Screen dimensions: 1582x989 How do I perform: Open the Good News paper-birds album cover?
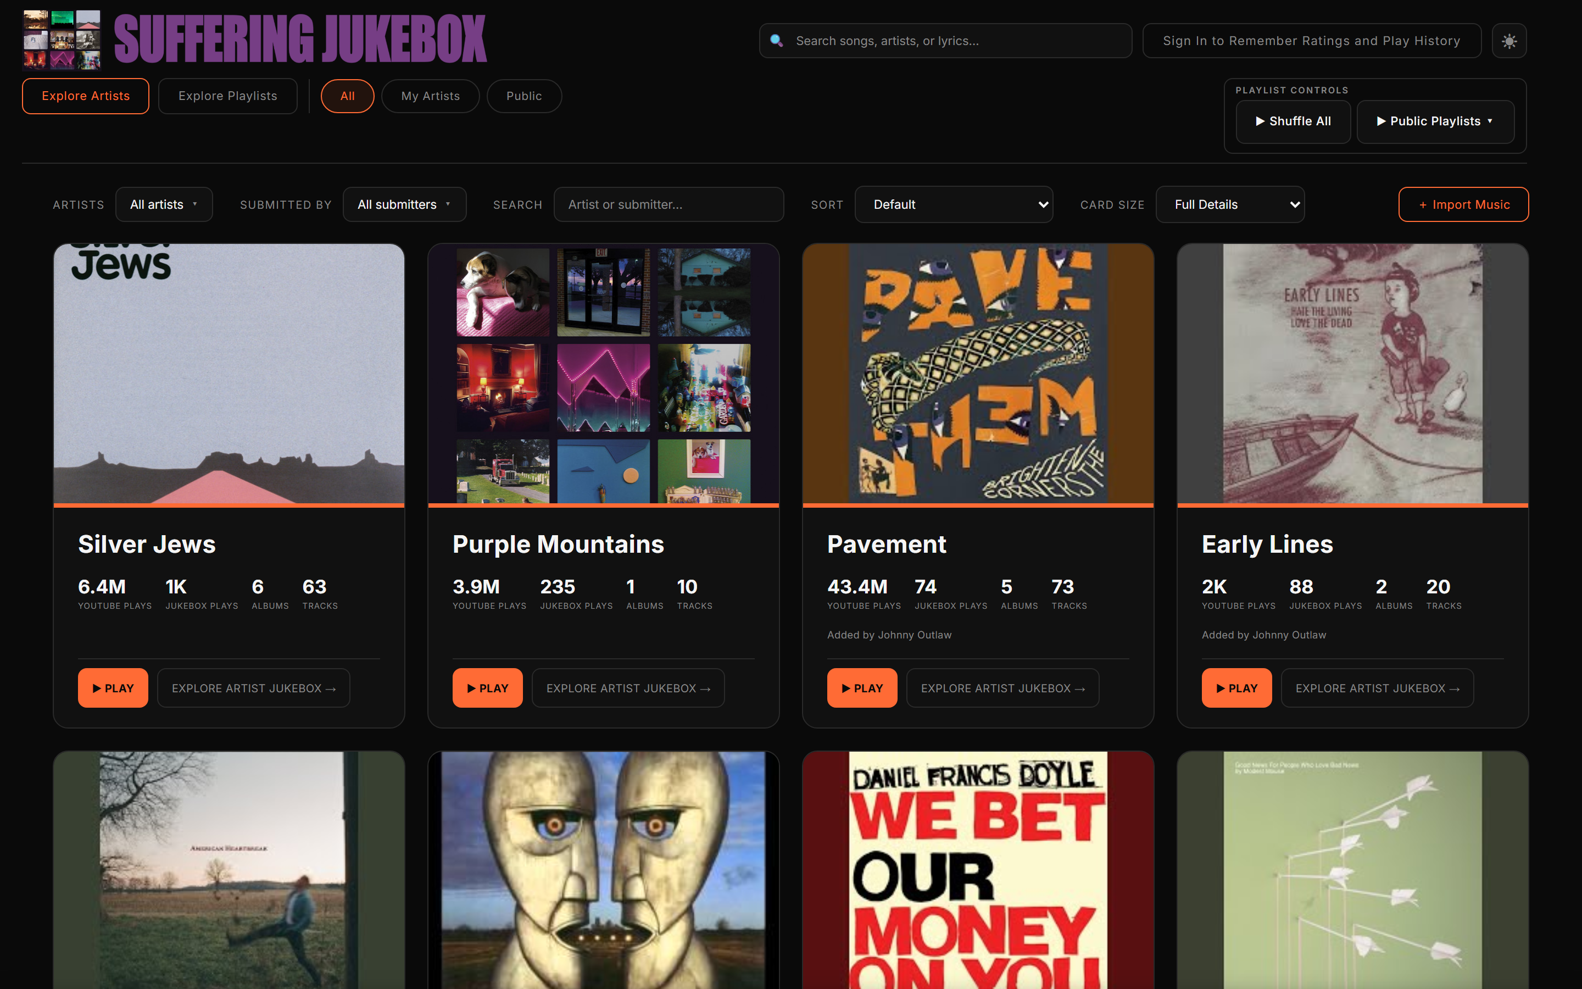[x=1352, y=870]
